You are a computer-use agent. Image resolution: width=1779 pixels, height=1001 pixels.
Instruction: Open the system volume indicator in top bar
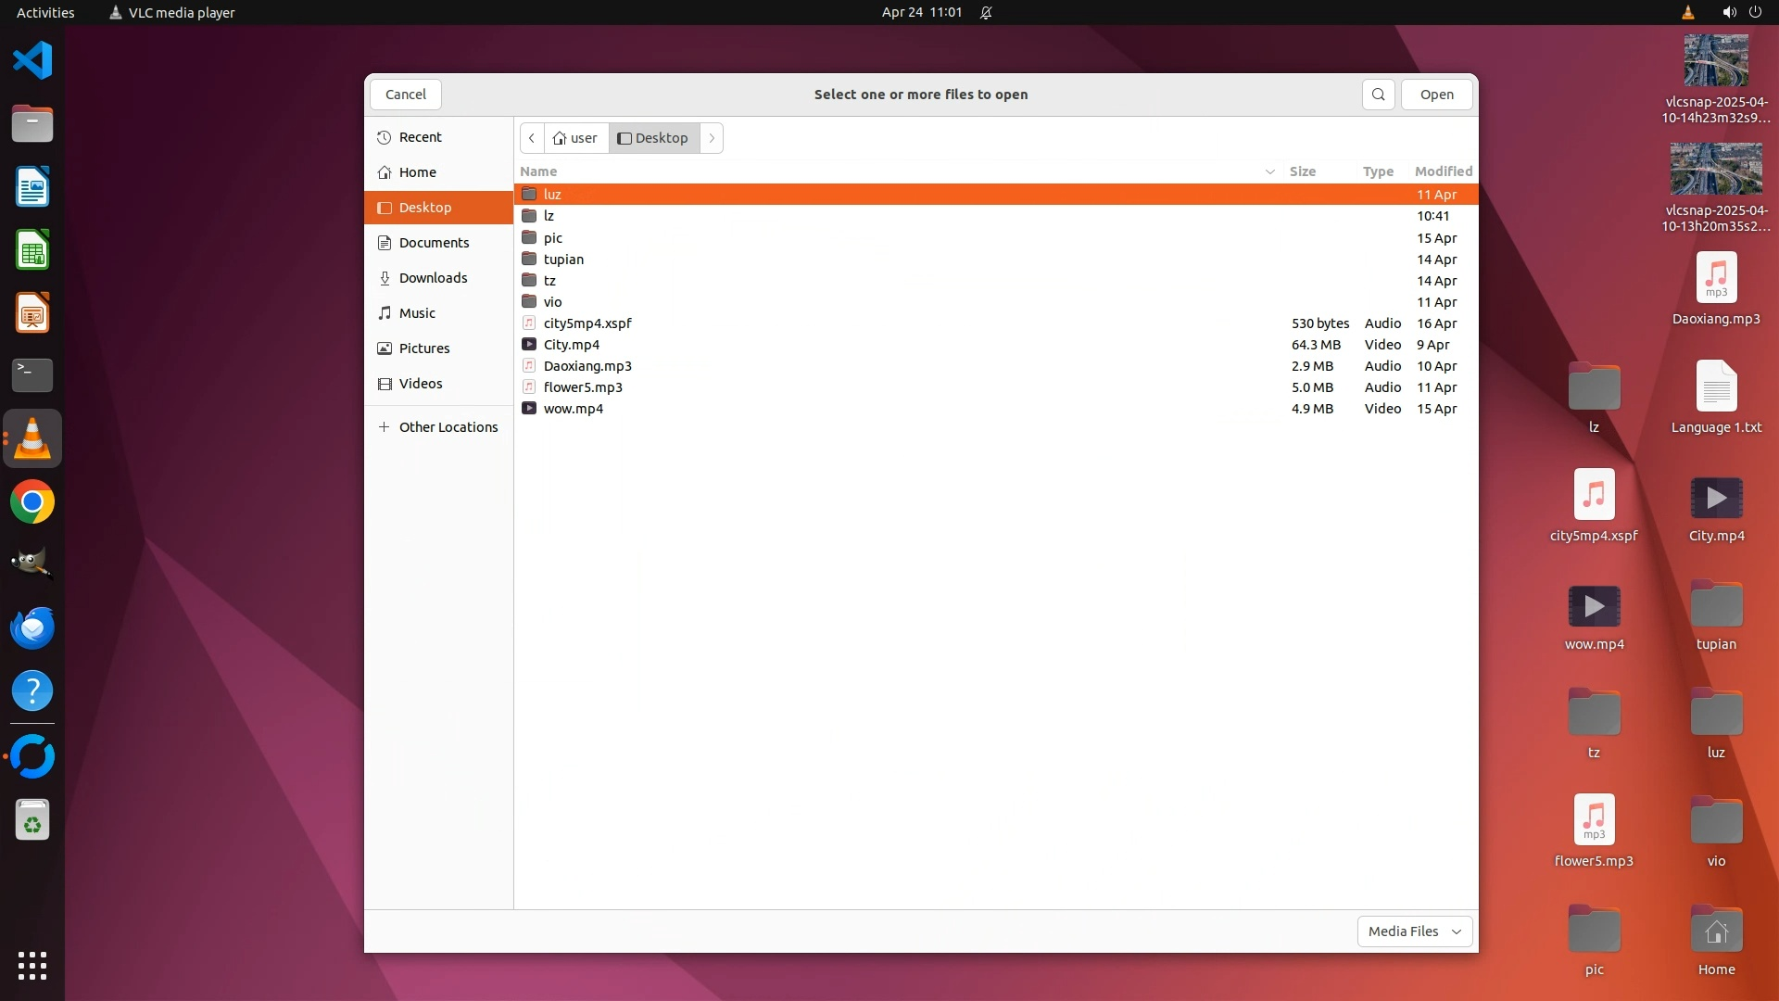coord(1728,12)
